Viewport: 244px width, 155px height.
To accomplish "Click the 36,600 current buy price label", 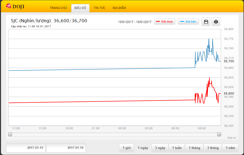I will [x=229, y=93].
